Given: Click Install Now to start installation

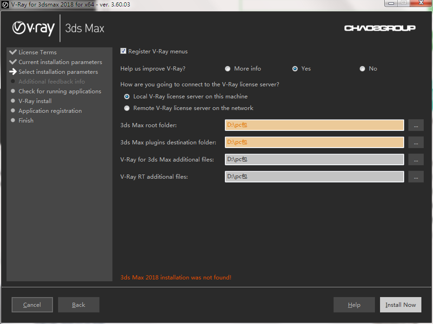Looking at the screenshot, I should [400, 305].
